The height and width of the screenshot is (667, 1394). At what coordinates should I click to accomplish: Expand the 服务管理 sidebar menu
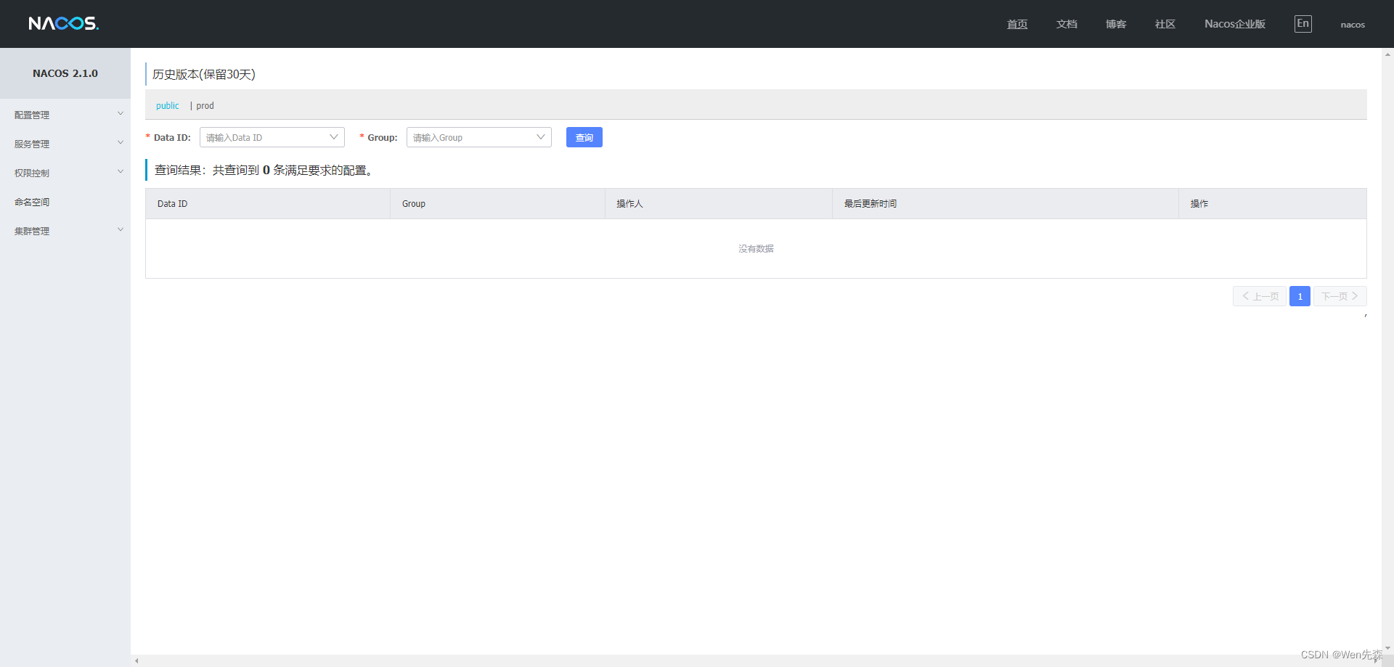coord(65,144)
